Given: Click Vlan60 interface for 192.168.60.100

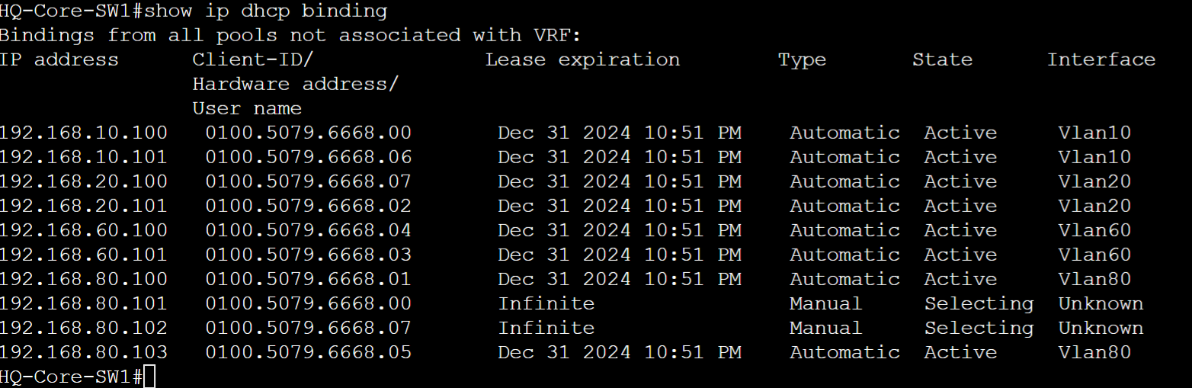Looking at the screenshot, I should click(1094, 230).
